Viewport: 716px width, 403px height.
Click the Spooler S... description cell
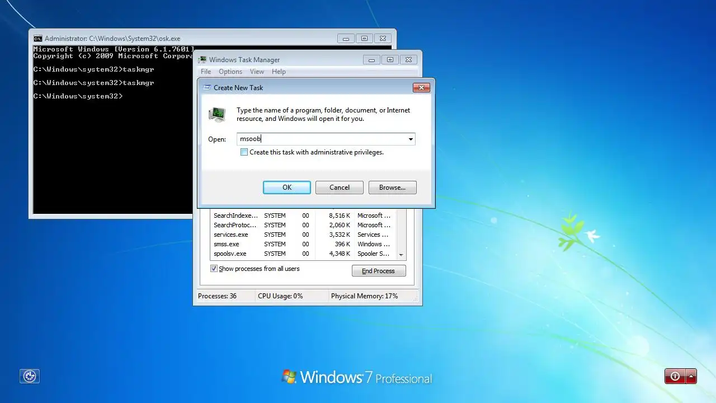point(374,254)
